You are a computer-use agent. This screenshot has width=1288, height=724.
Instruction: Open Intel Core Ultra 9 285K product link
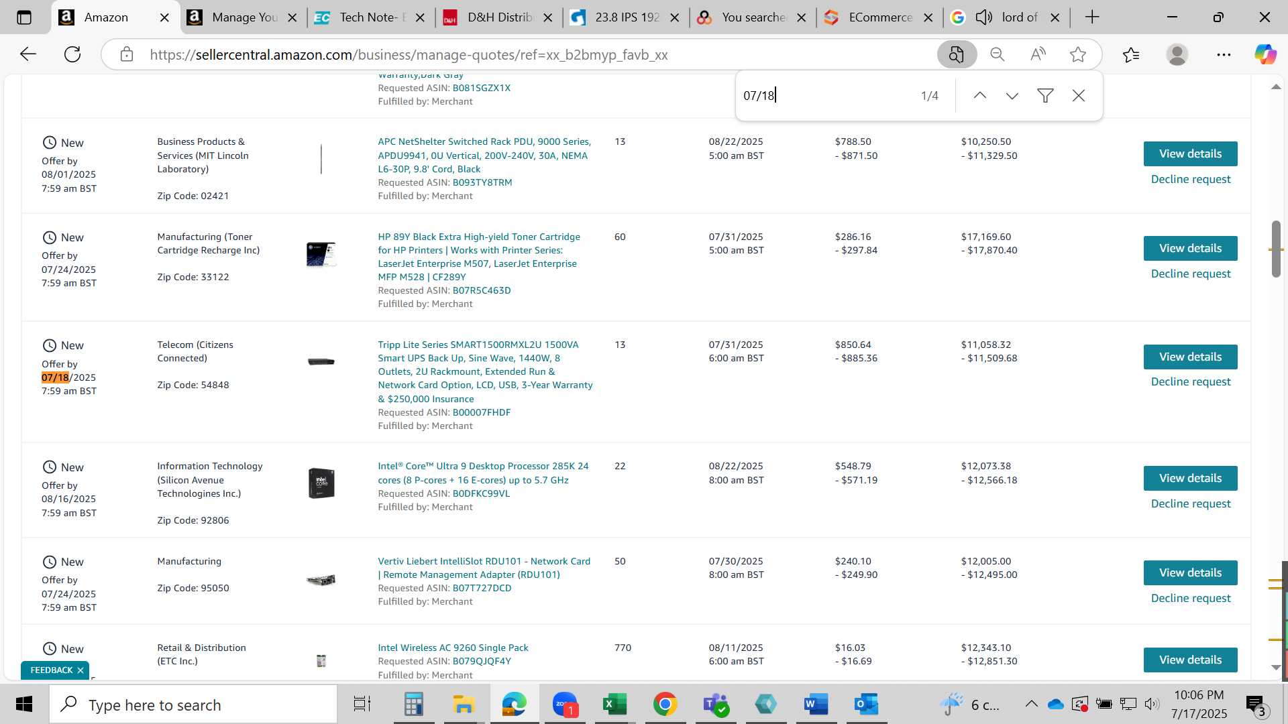(x=483, y=473)
